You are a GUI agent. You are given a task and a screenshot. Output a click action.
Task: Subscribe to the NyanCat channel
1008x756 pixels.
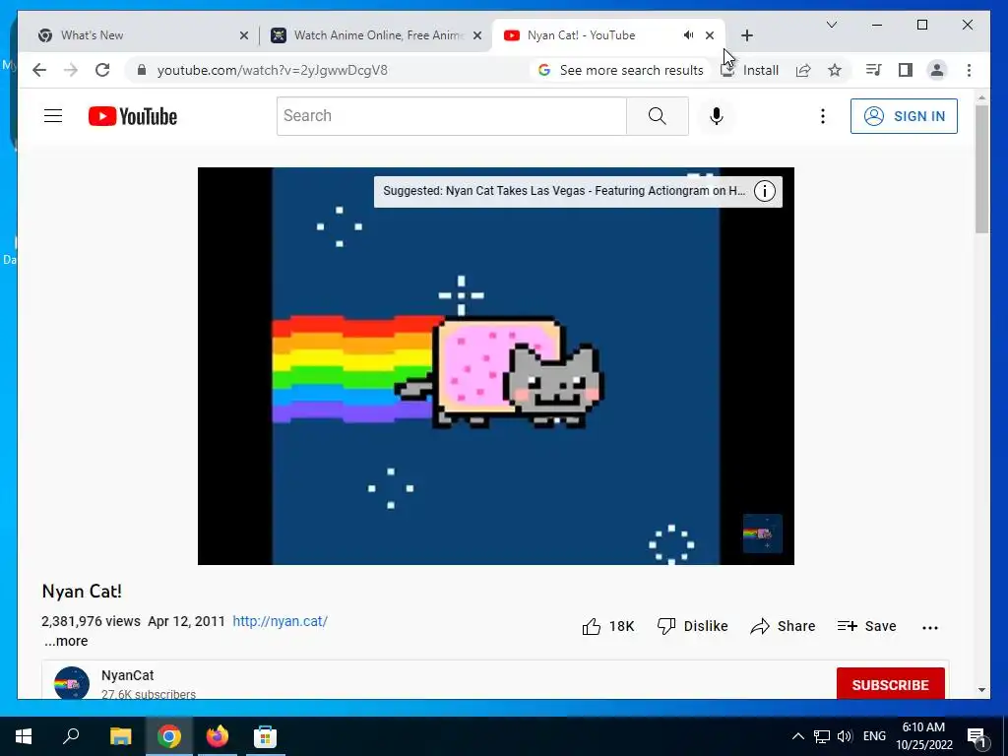(890, 684)
